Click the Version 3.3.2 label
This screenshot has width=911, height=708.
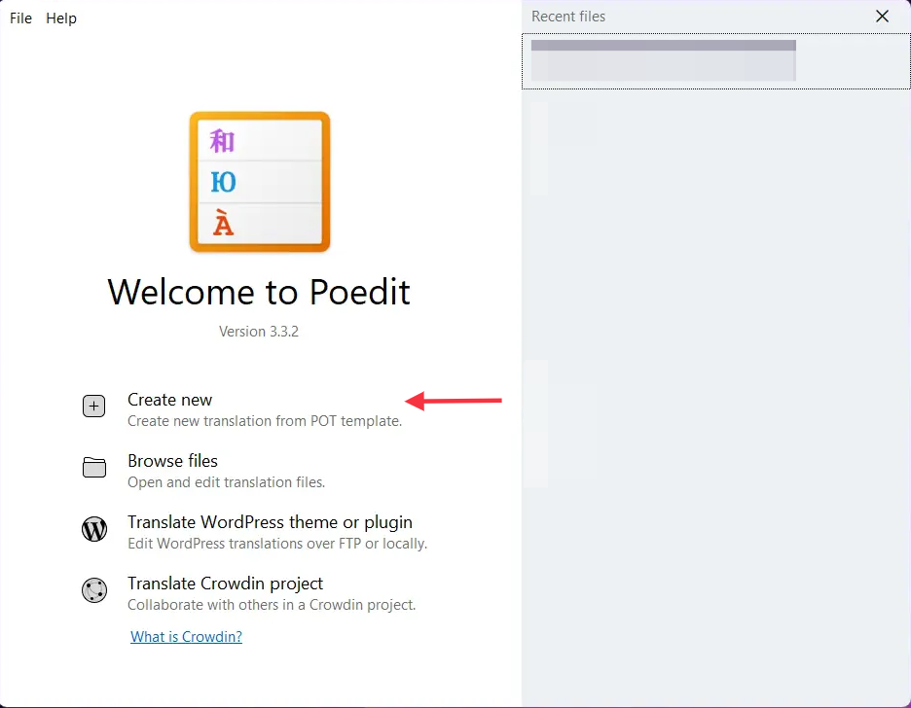pos(259,332)
